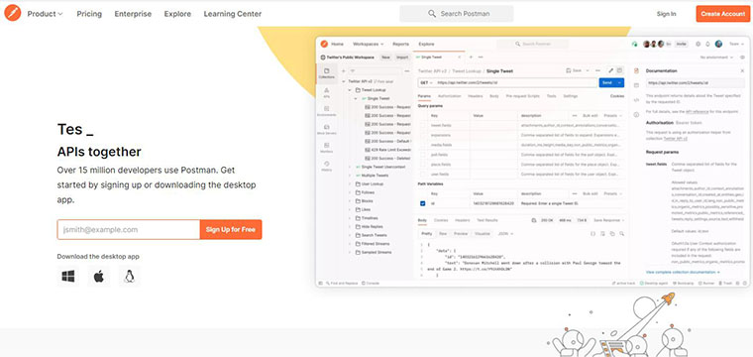Open APIs in the app sidebar
This screenshot has height=357, width=753.
pyautogui.click(x=327, y=93)
